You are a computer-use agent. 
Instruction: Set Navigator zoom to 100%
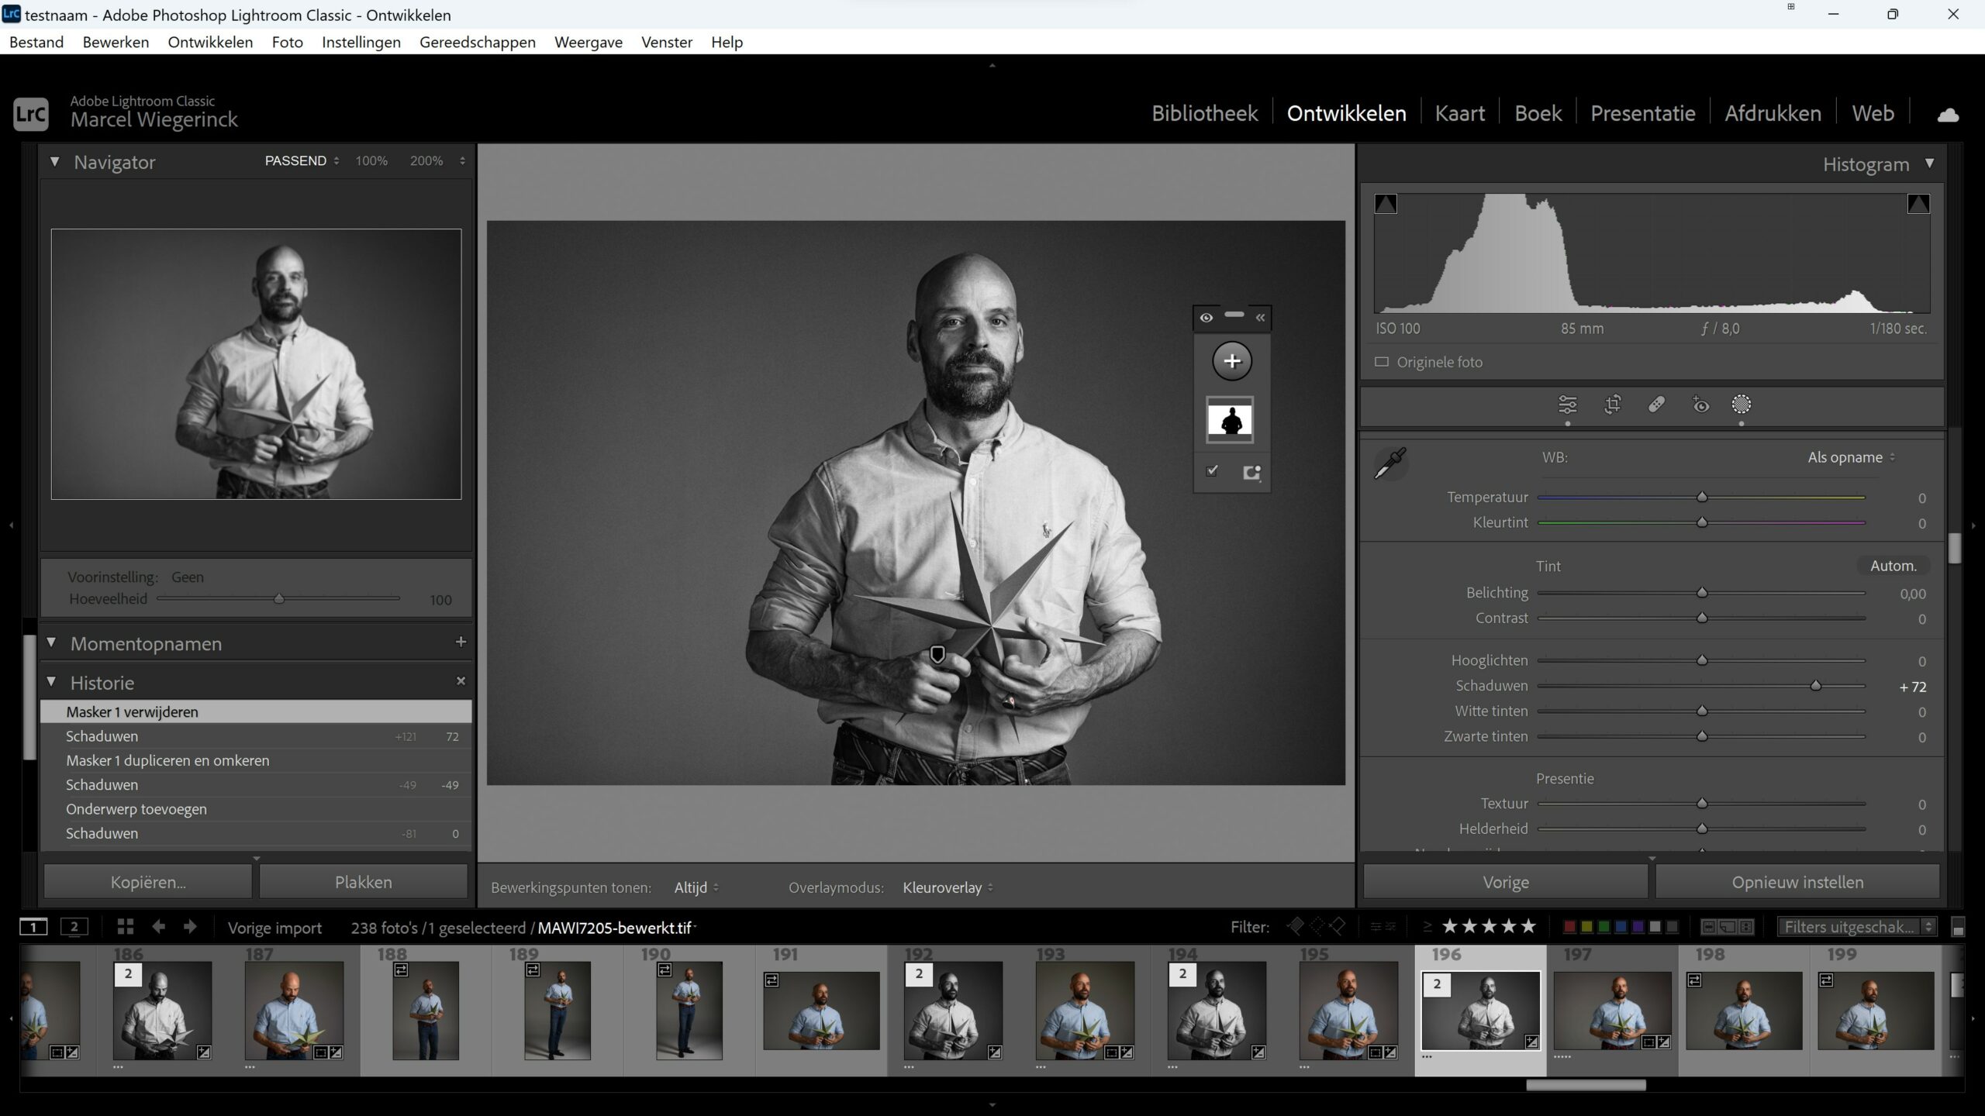[371, 161]
